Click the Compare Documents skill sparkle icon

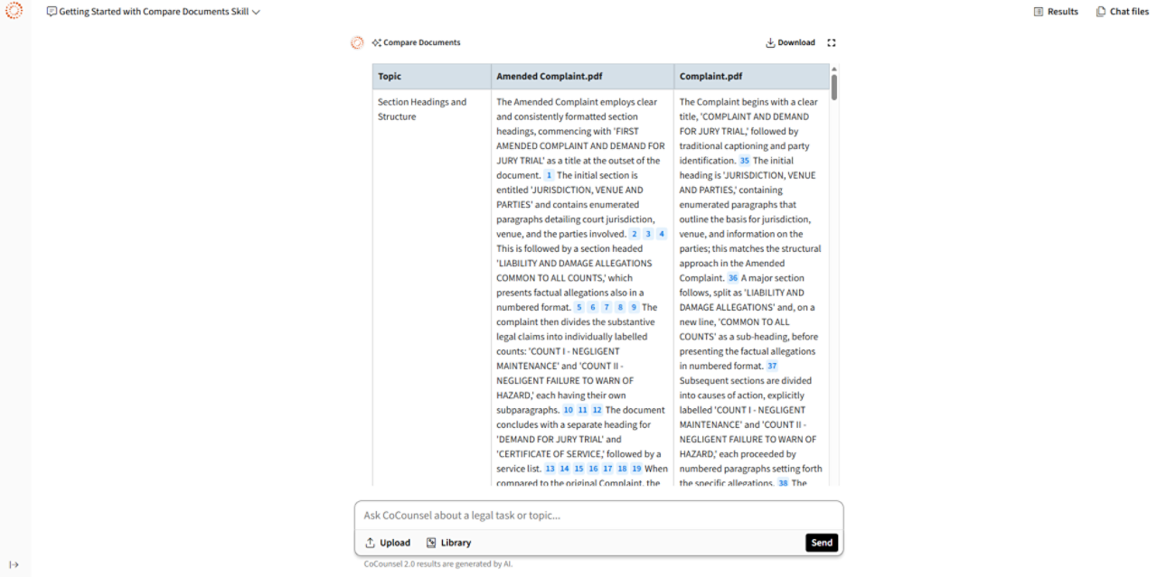[x=377, y=42]
